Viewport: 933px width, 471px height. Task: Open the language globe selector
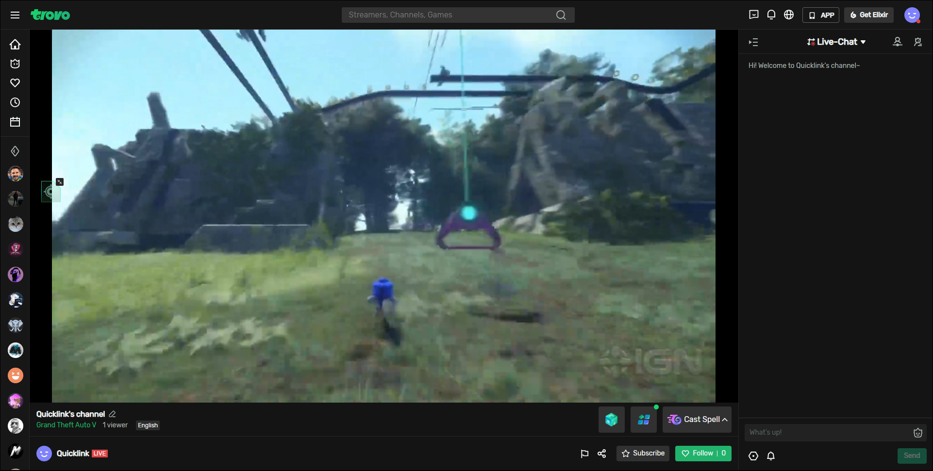789,15
